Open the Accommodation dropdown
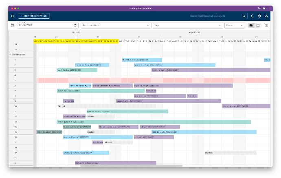 (x=115, y=25)
